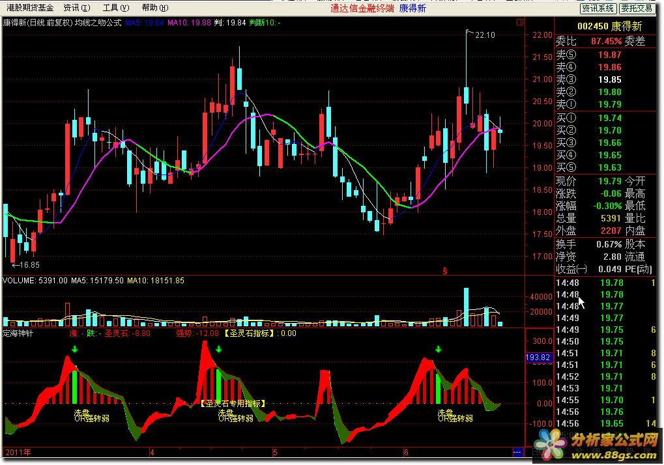664x465 pixels.
Task: Click the 强势: -12.08 indicator value
Action: (x=197, y=333)
